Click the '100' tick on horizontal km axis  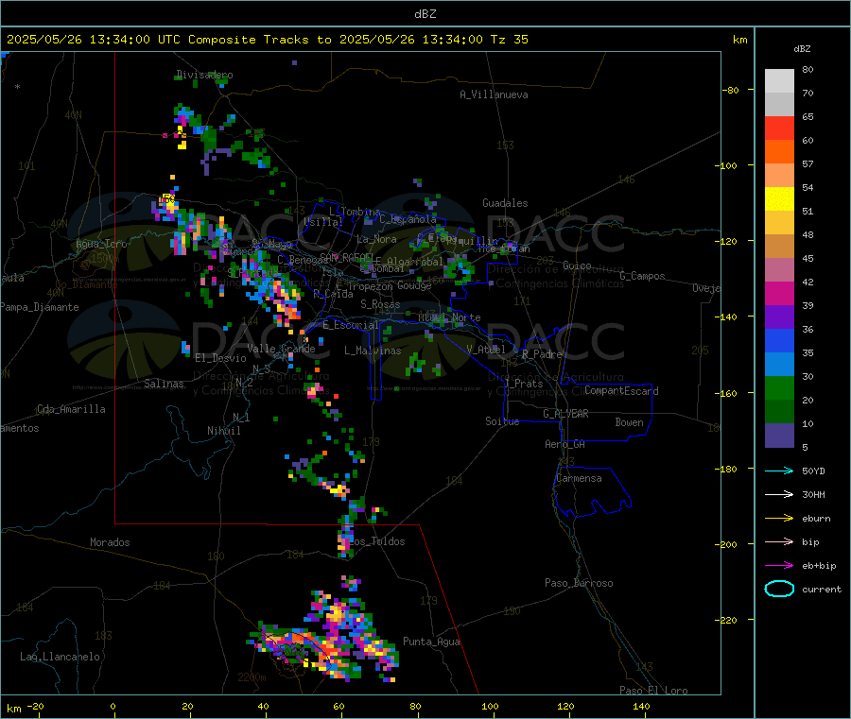pos(490,706)
